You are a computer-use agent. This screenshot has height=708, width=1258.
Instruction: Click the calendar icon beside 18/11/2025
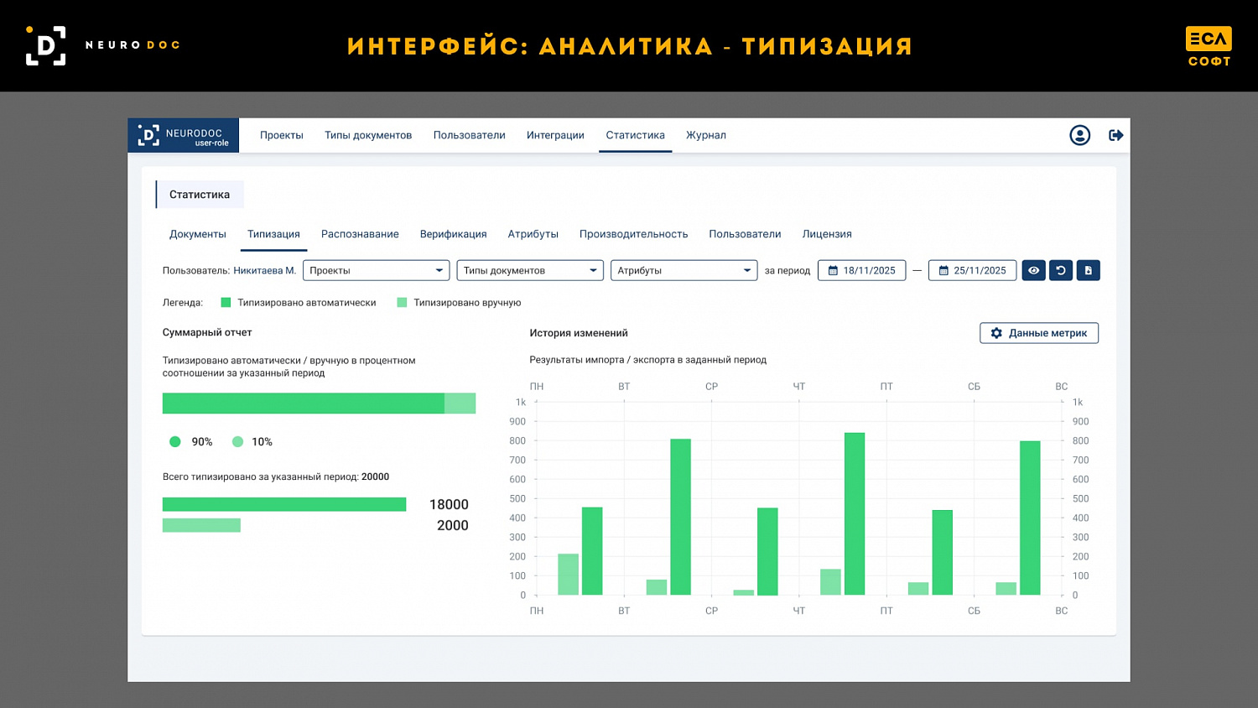pos(833,271)
